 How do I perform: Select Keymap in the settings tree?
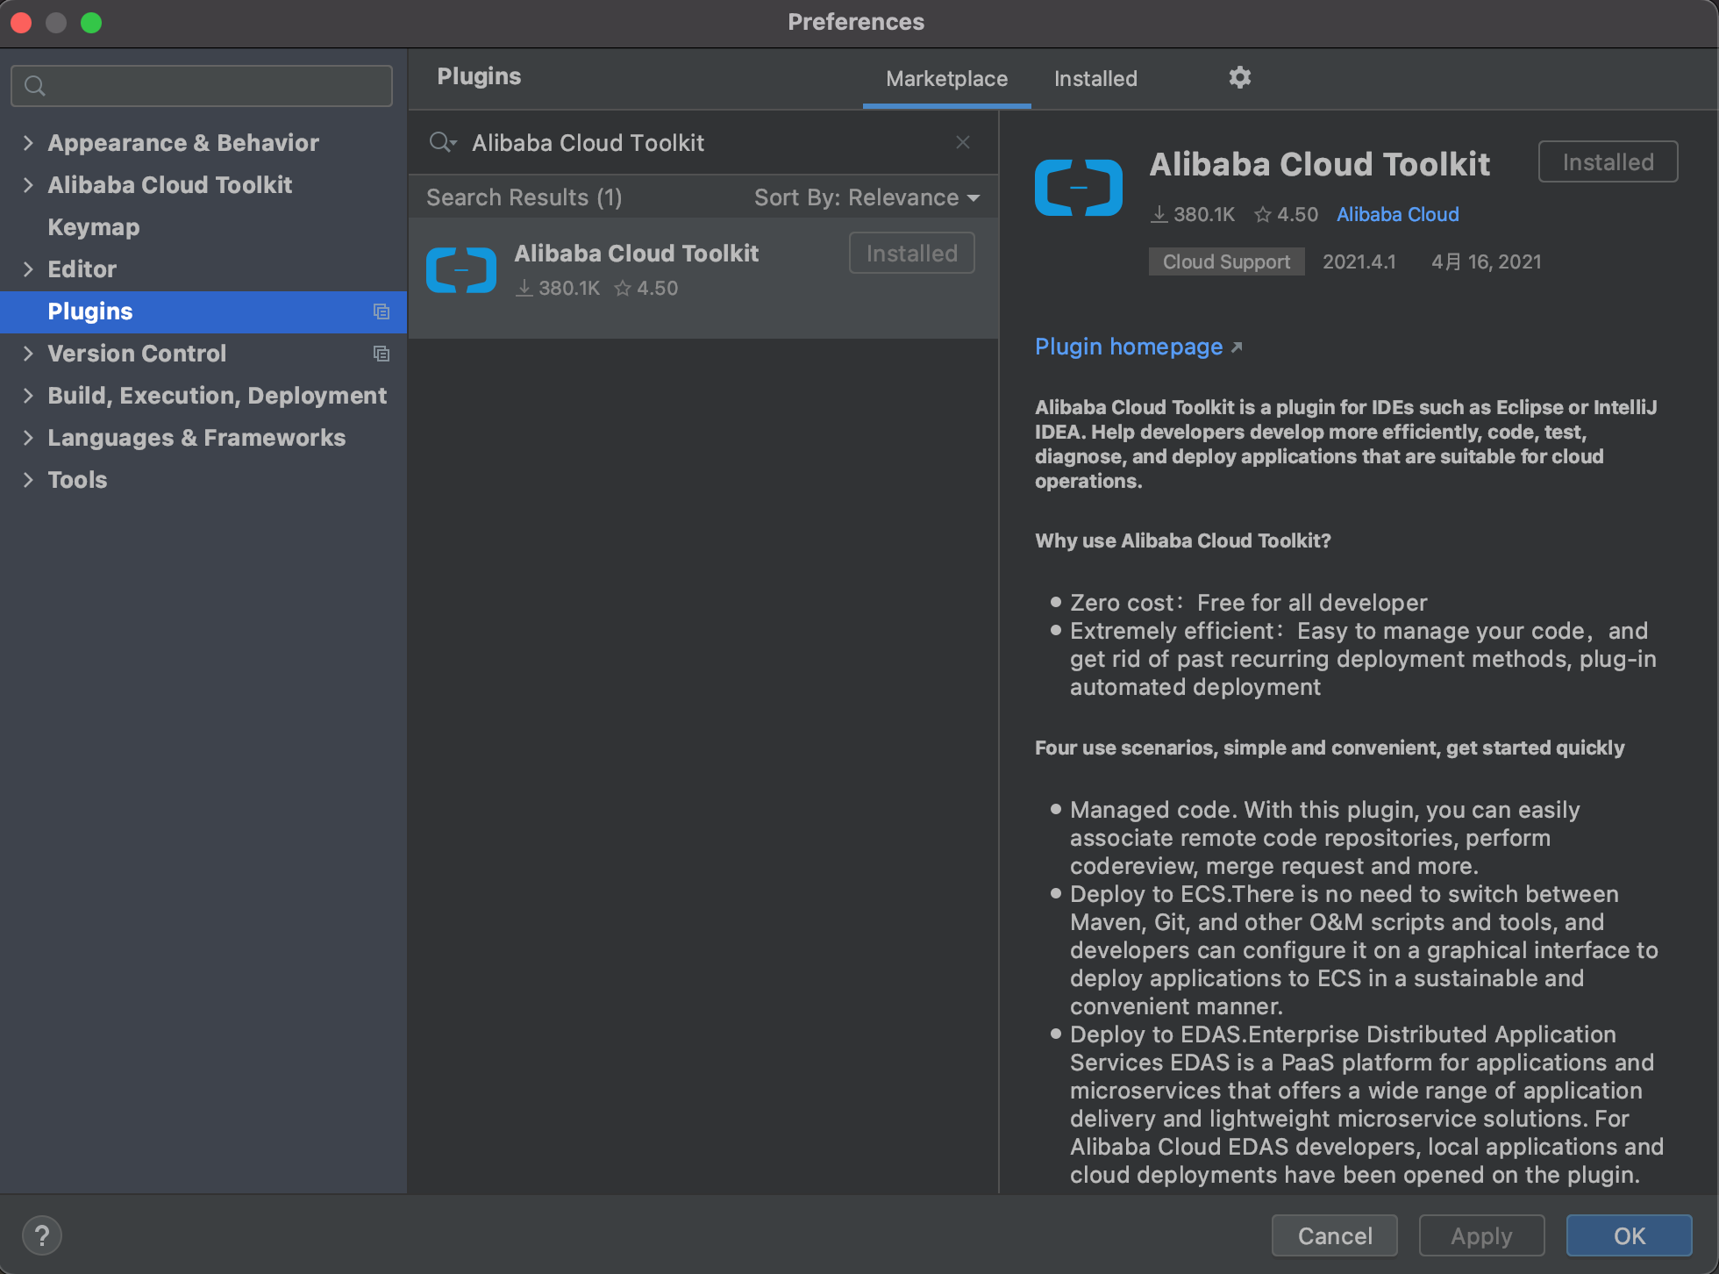[x=94, y=227]
